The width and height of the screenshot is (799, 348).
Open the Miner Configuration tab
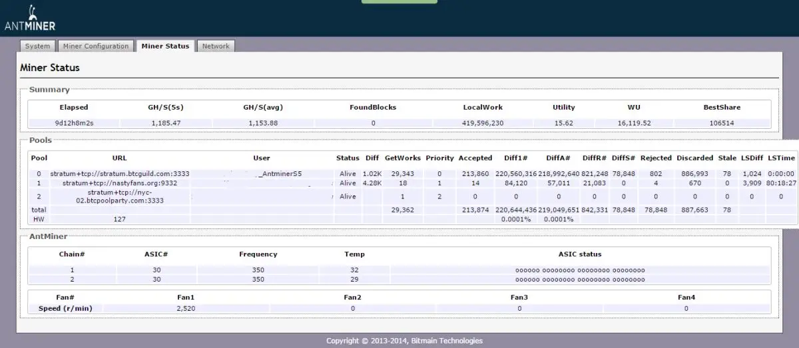(x=96, y=46)
